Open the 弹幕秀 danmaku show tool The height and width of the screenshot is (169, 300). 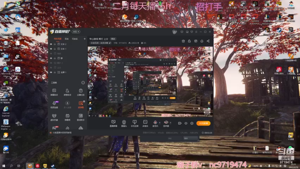(67, 117)
